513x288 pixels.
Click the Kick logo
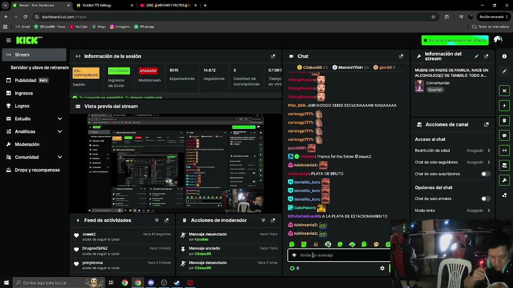click(29, 40)
